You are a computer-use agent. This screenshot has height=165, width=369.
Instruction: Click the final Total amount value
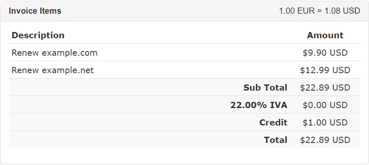(325, 140)
